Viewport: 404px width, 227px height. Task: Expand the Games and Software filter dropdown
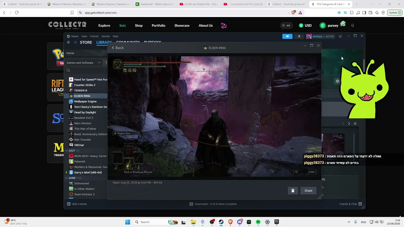[83, 63]
